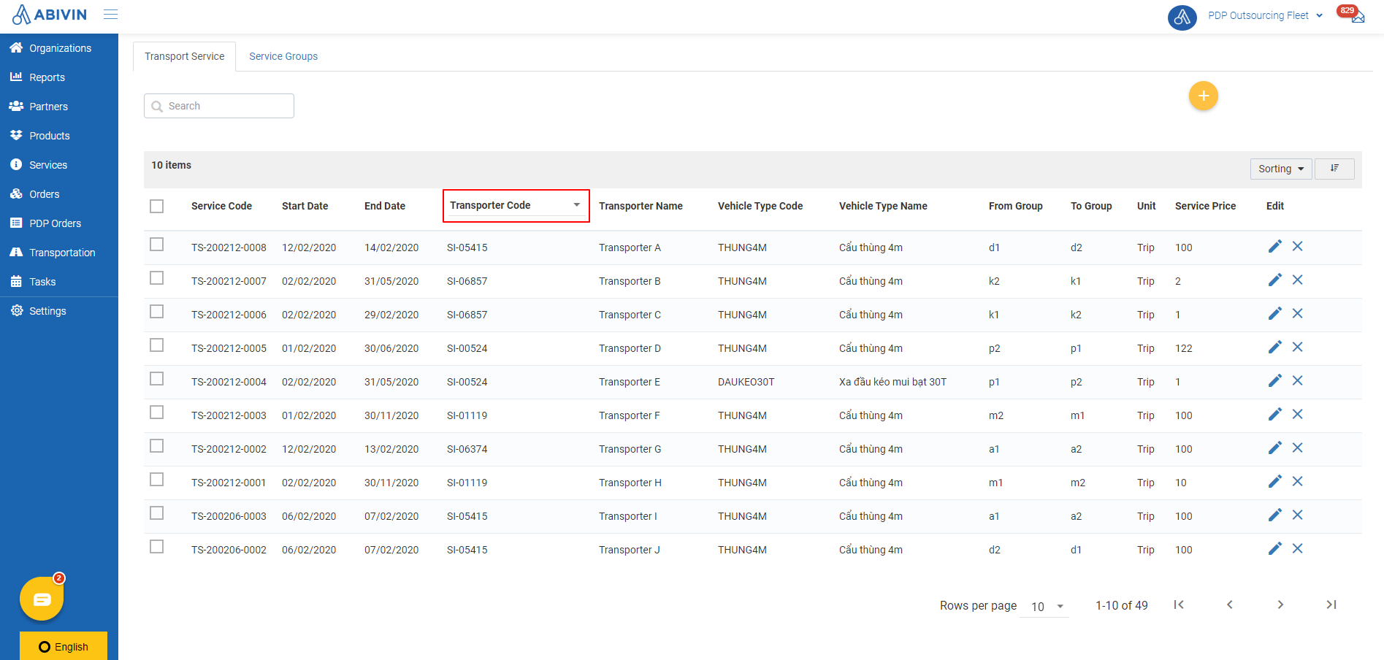Select the Transporter E name cell

coord(630,382)
